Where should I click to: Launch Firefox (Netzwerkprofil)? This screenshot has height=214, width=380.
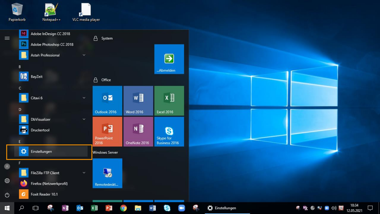click(51, 184)
